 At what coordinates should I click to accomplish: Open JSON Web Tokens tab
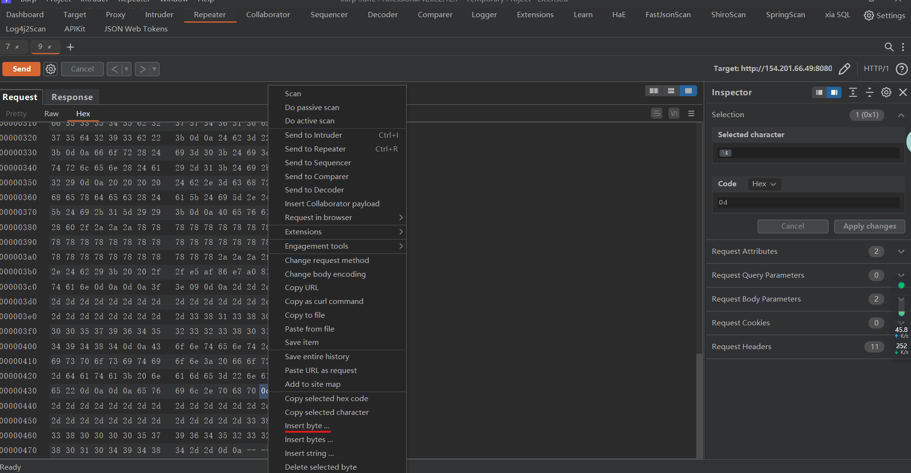click(136, 29)
